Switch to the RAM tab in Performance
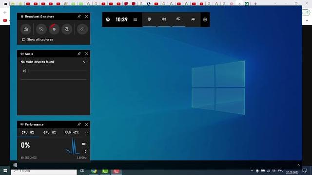This screenshot has height=175, width=312. click(72, 132)
